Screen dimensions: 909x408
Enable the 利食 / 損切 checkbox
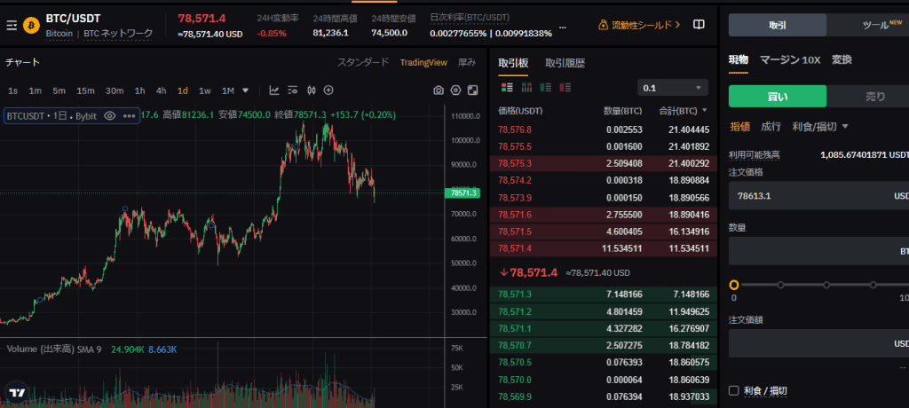[x=733, y=390]
